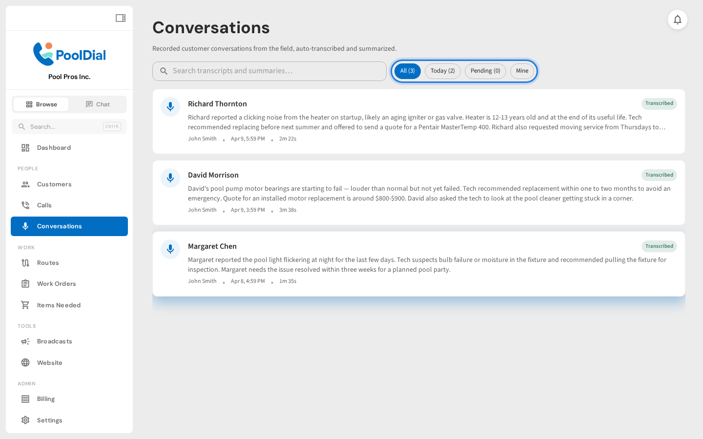Viewport: 703px width, 439px height.
Task: Click the Items Needed cart icon
Action: (x=25, y=305)
